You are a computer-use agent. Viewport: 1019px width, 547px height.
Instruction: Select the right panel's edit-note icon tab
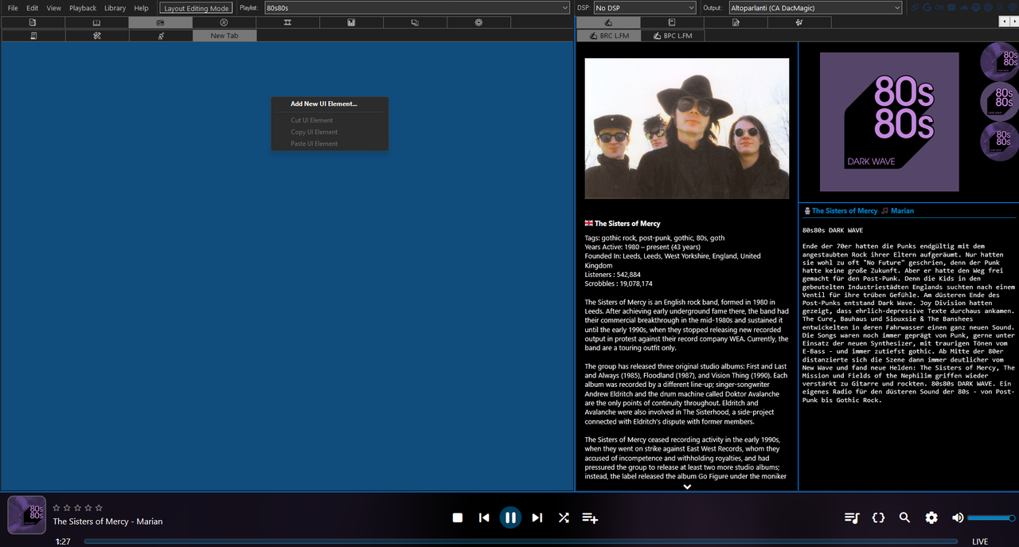[x=736, y=22]
